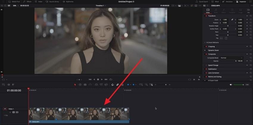Click the Zoom Y value field
Screen dimensions: 253x125
point(240,20)
